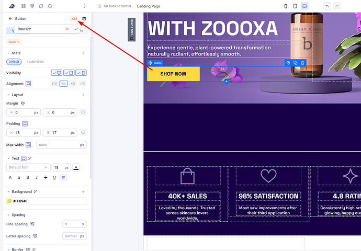Switch to tablet device preview

pyautogui.click(x=295, y=6)
